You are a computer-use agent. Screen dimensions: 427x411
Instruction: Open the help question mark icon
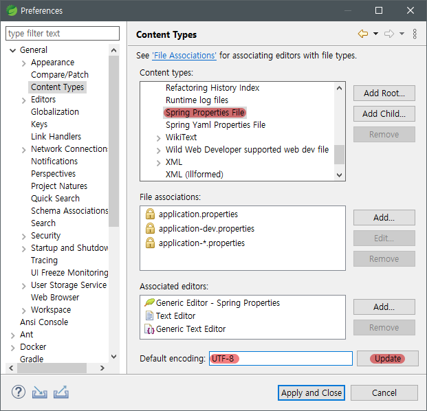(x=19, y=392)
